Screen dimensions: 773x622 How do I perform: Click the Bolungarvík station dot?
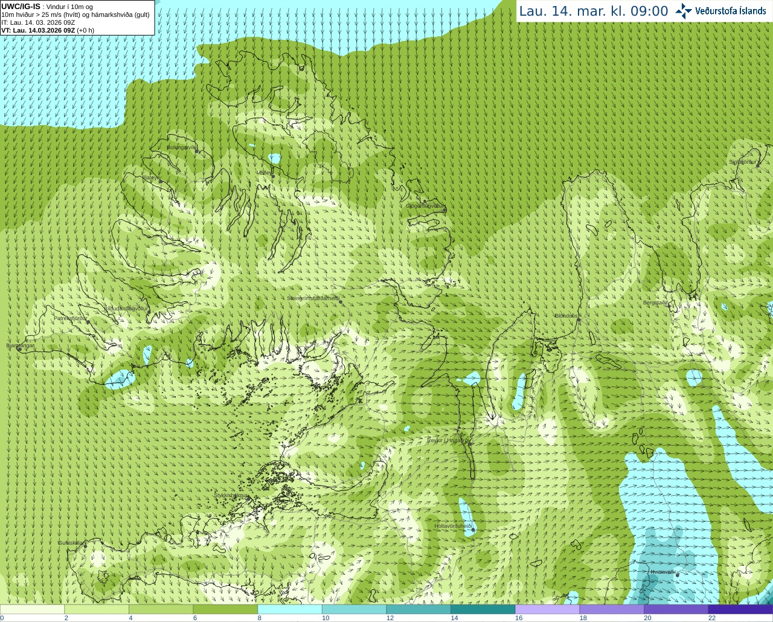click(197, 151)
